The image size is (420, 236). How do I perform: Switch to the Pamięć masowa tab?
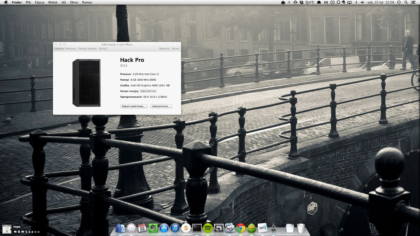point(87,49)
